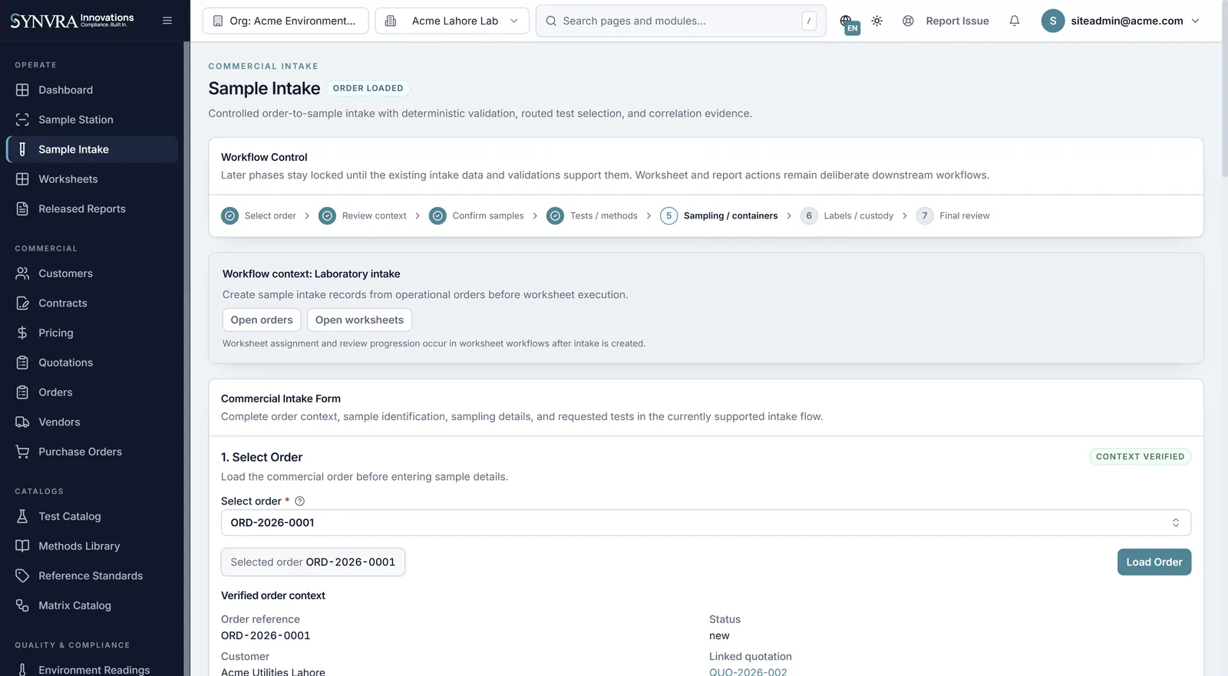Screen dimensions: 1228x676
Task: Open linked quotation QUO-2026-002
Action: coord(748,672)
